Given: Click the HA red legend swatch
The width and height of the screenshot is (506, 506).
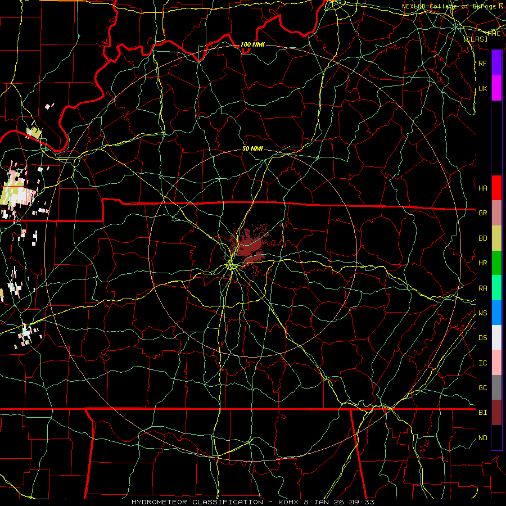Looking at the screenshot, I should tap(496, 188).
